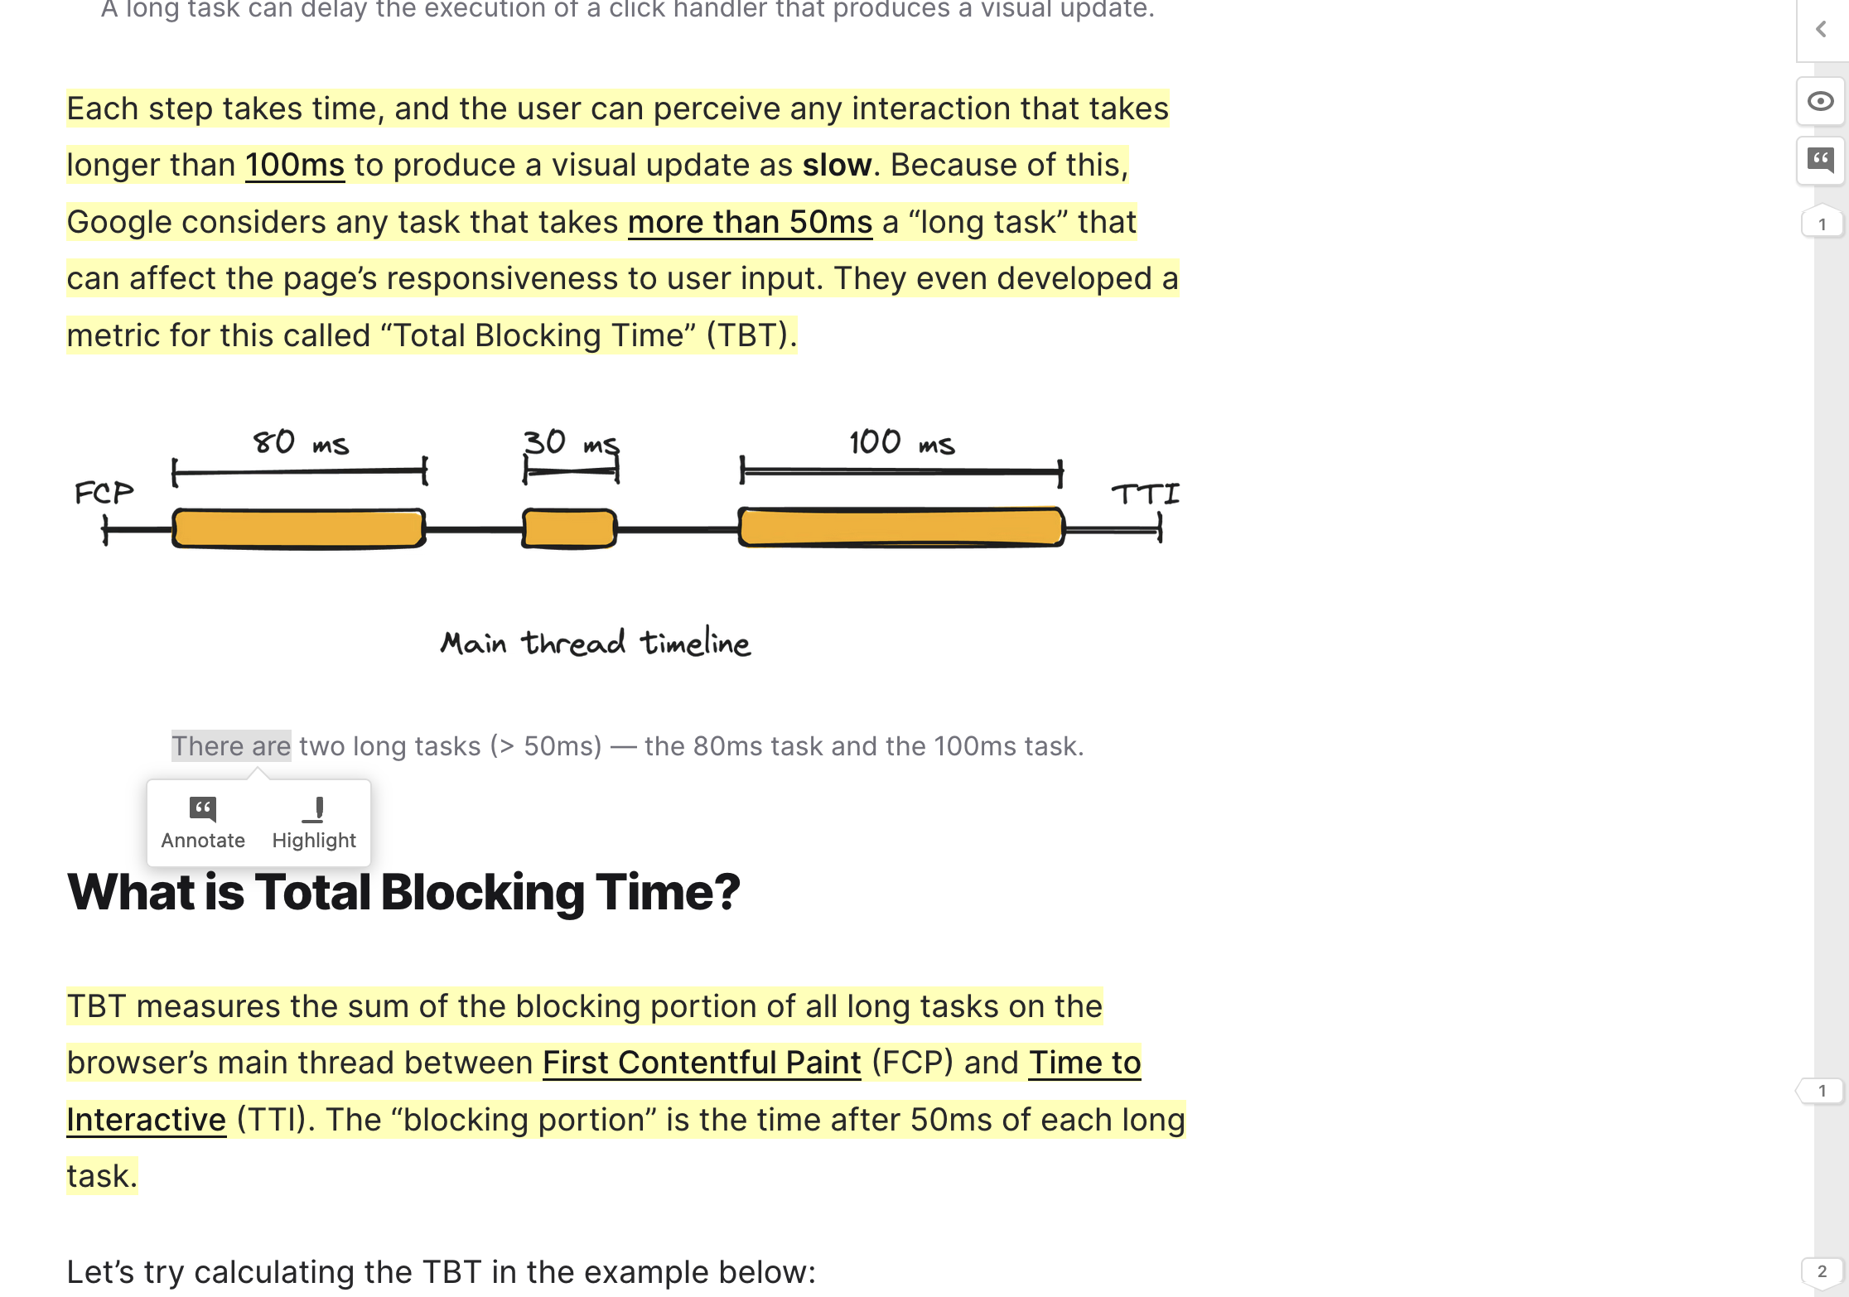Viewport: 1849px width, 1297px height.
Task: Open the First Contentful Paint link
Action: pyautogui.click(x=702, y=1063)
